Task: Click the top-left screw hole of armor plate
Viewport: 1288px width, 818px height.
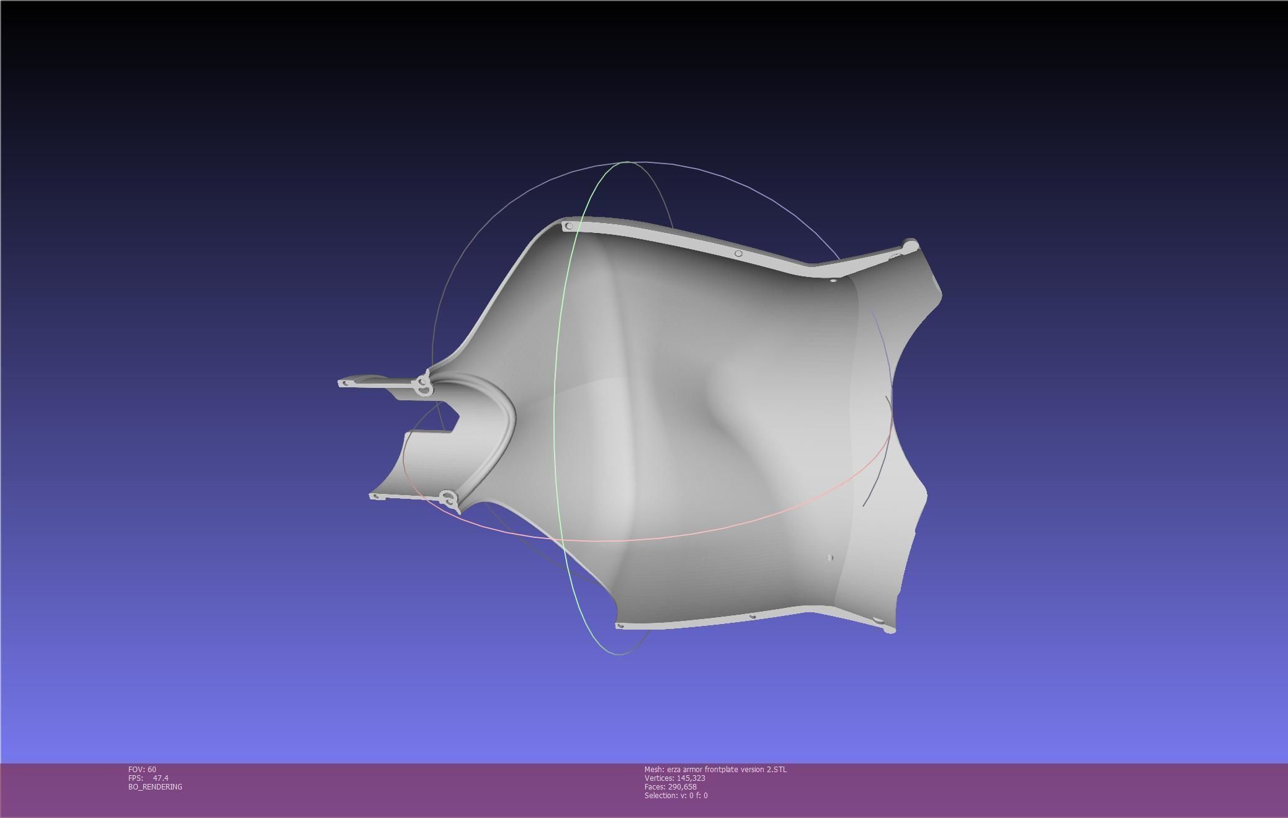Action: pyautogui.click(x=569, y=226)
